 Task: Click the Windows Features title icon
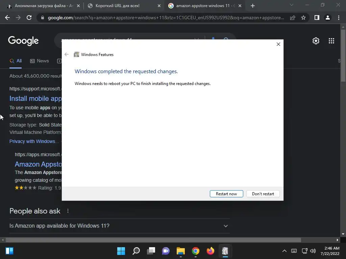(76, 54)
